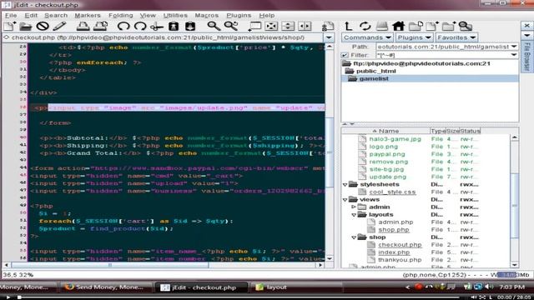Print the current buffer
Image resolution: width=534 pixels, height=300 pixels.
83,26
